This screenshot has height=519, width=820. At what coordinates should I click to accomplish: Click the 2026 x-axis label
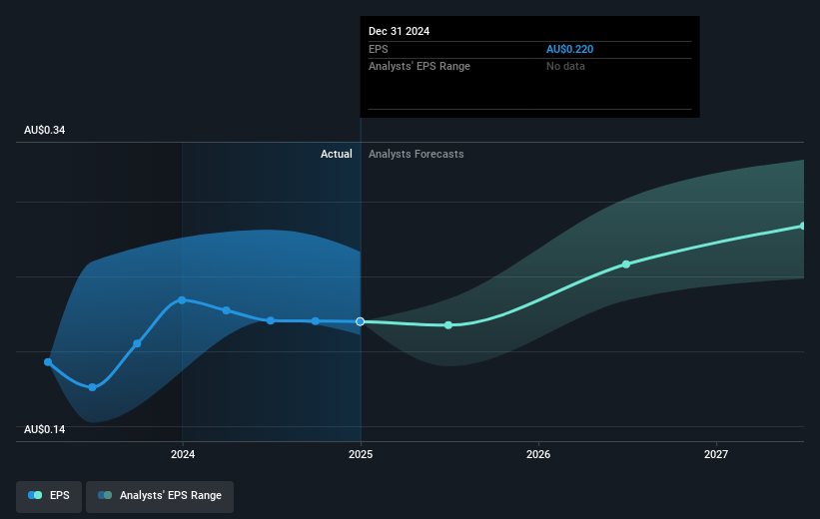(x=538, y=454)
